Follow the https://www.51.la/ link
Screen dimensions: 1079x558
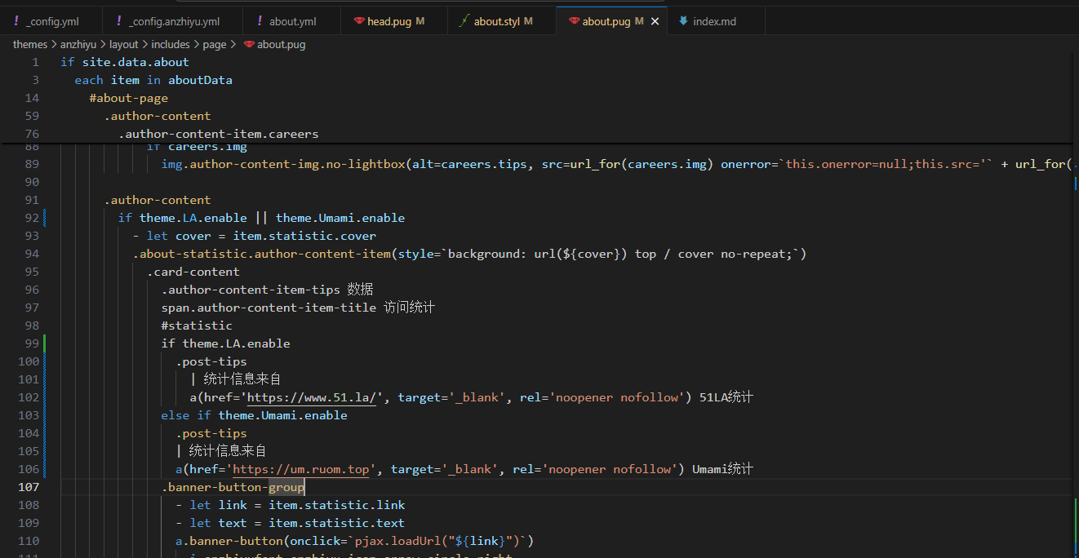click(312, 397)
